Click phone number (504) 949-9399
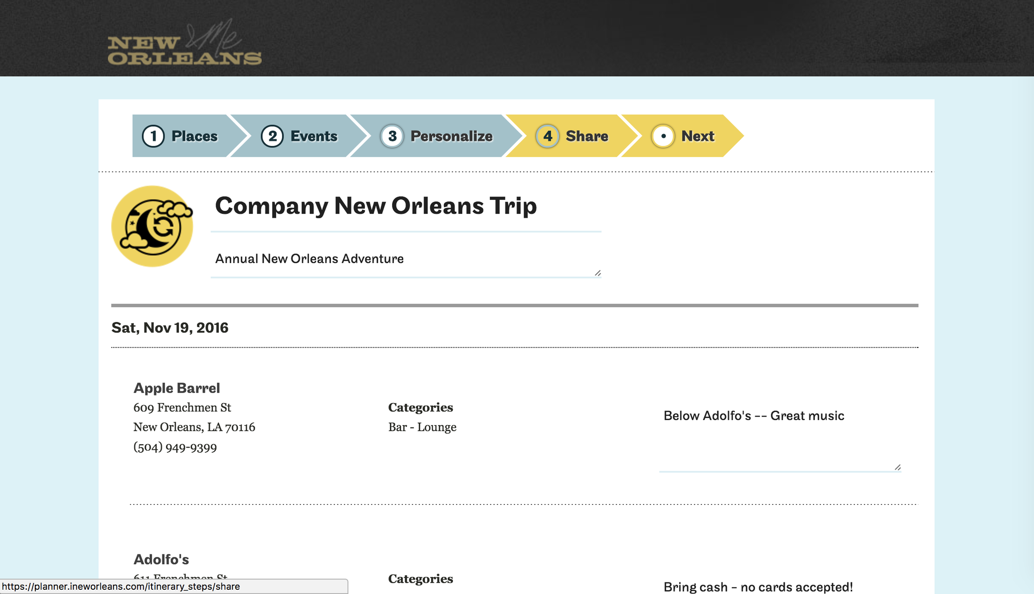 (x=175, y=448)
